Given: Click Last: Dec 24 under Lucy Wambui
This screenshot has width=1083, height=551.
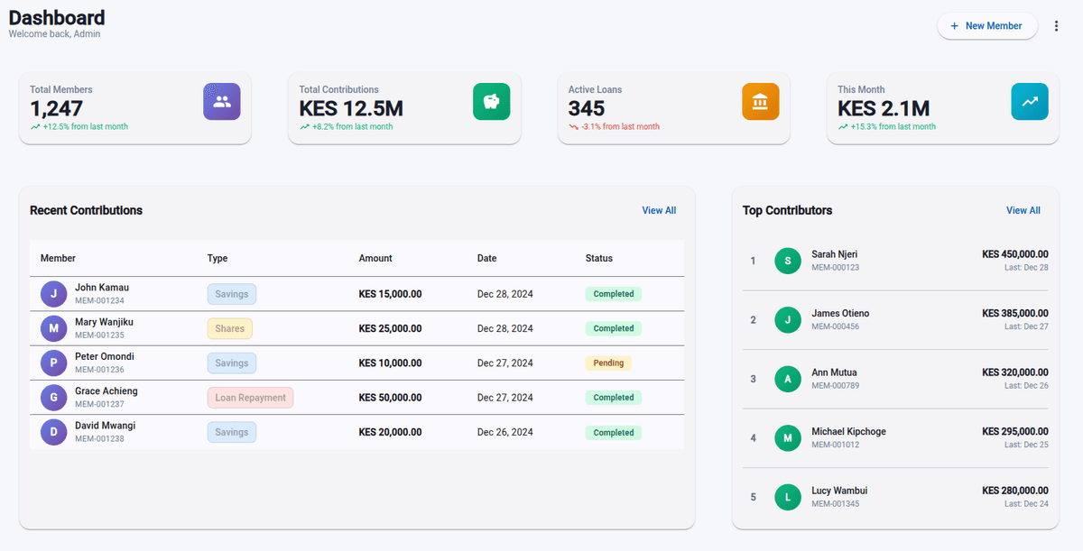Looking at the screenshot, I should (1026, 503).
